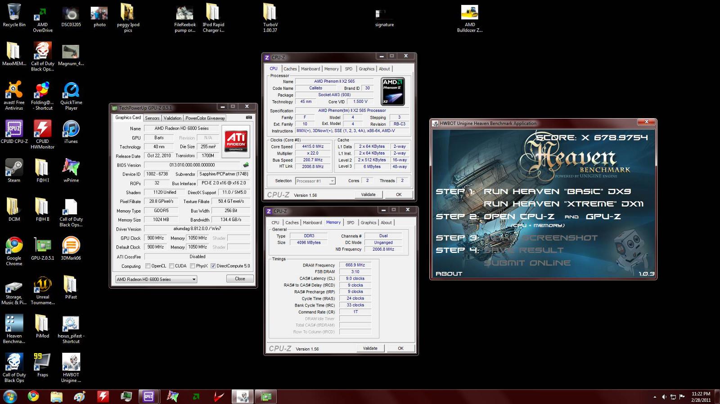Click RUN HEAVEN "XTREME" DX11 in HWBOT

tap(563, 204)
